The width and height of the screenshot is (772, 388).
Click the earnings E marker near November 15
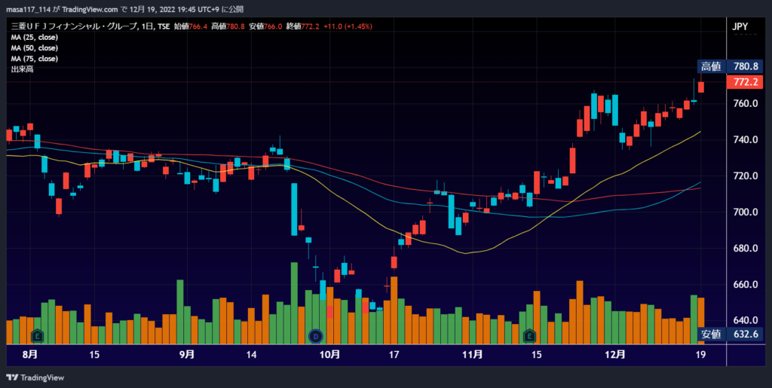pyautogui.click(x=529, y=336)
